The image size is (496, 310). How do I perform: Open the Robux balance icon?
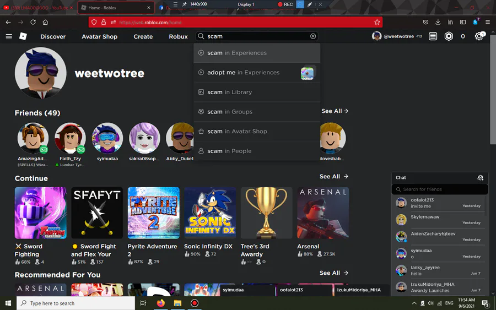[x=449, y=36]
